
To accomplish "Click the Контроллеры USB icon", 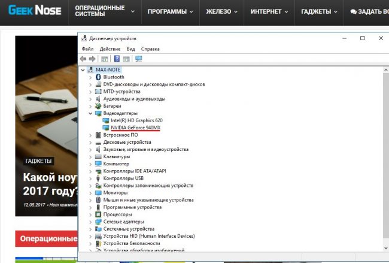I will pyautogui.click(x=98, y=179).
